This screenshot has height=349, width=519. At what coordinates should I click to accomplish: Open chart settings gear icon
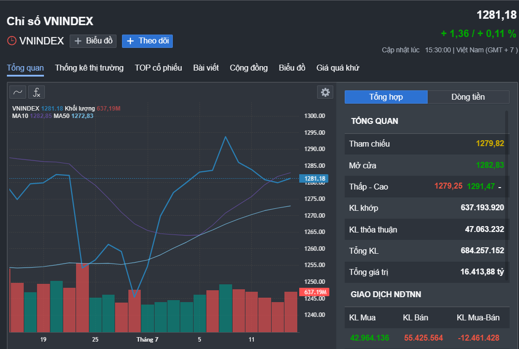pos(325,92)
